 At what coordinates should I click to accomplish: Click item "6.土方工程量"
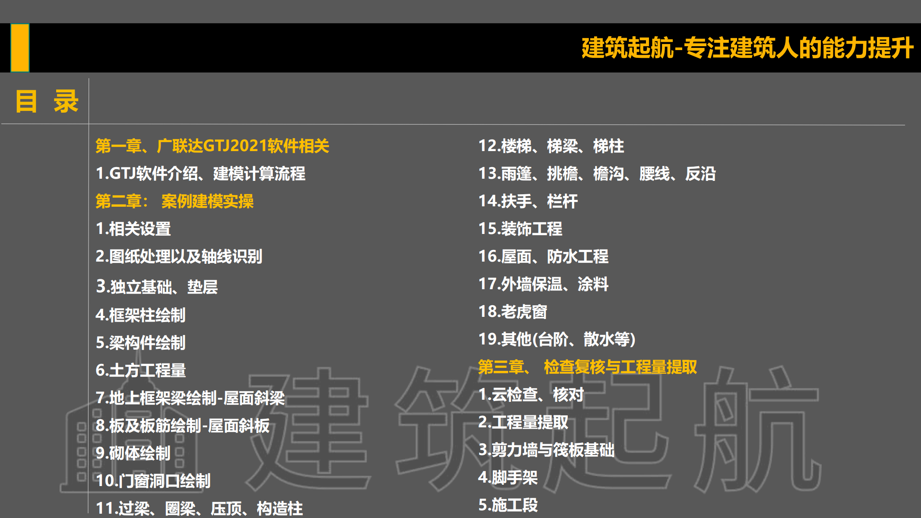140,370
